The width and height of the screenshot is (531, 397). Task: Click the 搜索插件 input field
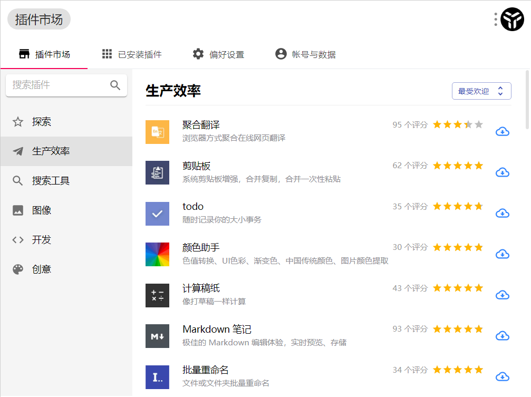(58, 85)
